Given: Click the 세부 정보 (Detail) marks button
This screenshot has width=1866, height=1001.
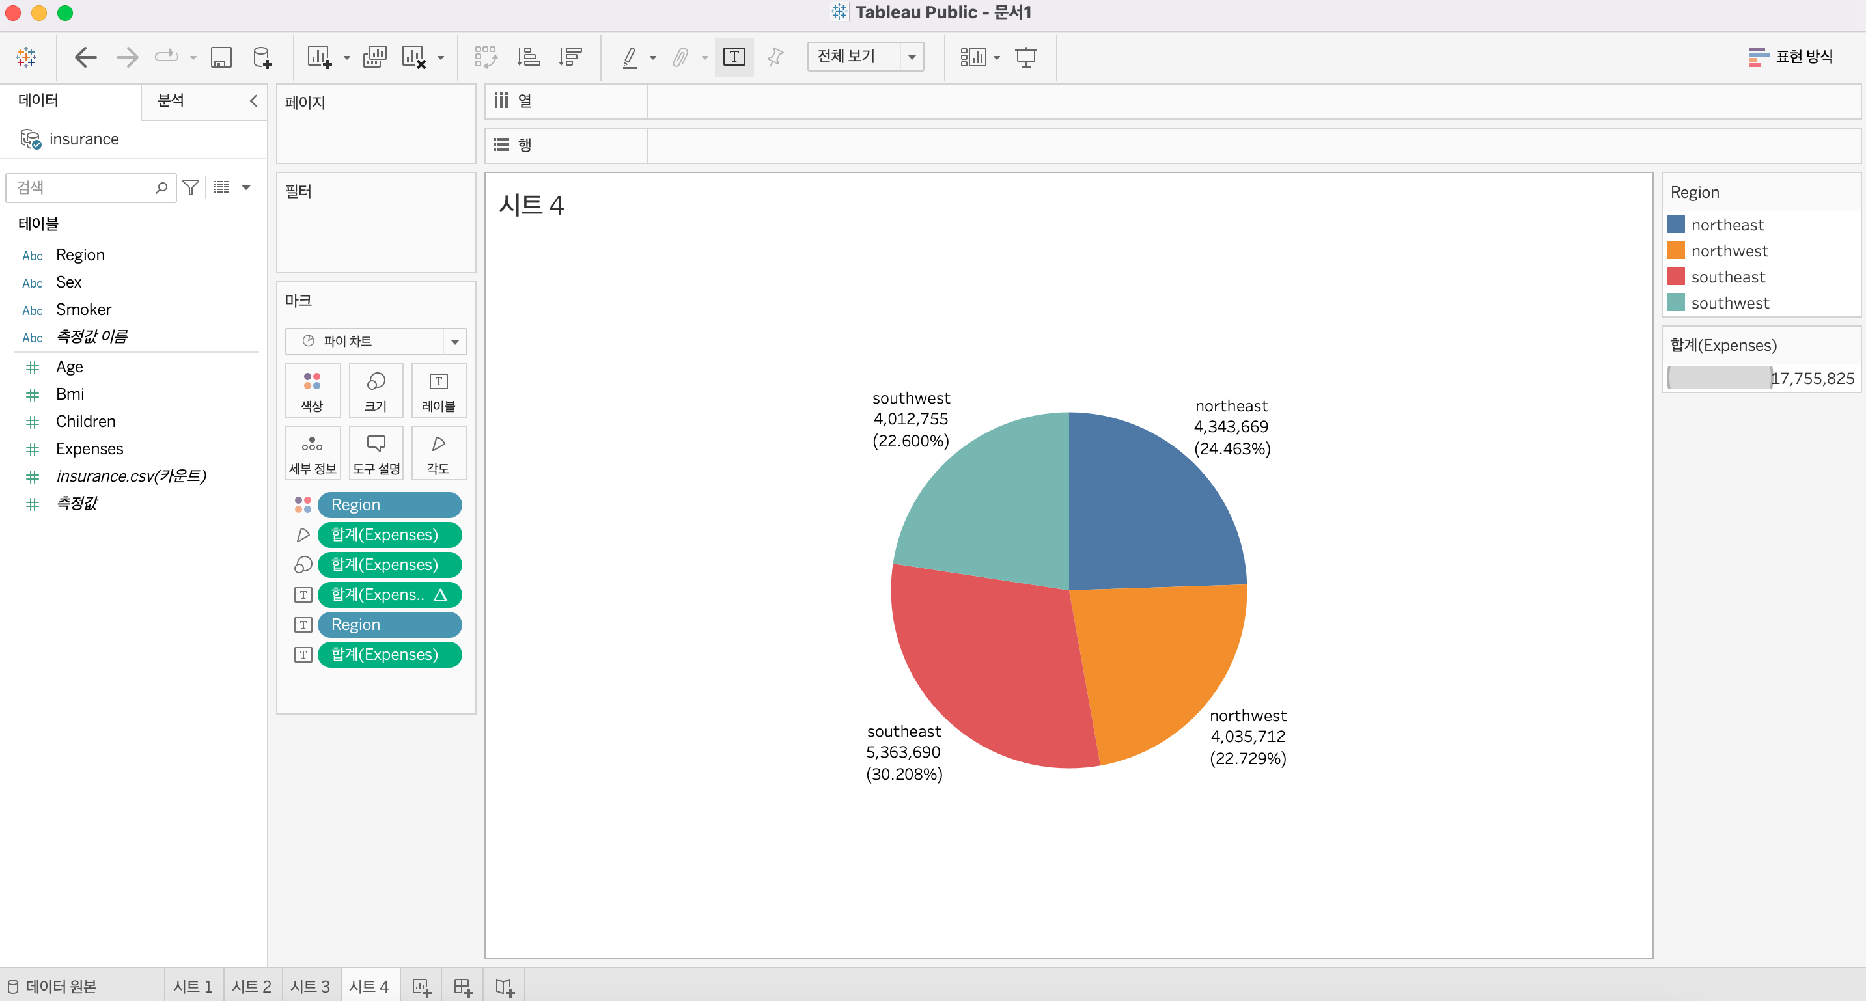Looking at the screenshot, I should pyautogui.click(x=313, y=453).
